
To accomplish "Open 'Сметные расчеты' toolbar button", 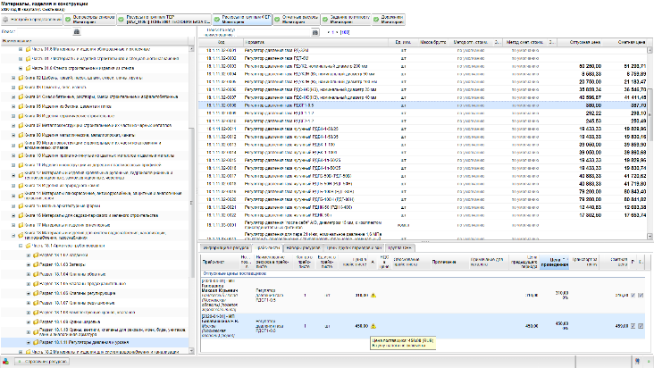I will [296, 20].
